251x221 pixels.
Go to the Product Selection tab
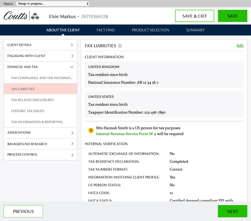click(x=150, y=30)
